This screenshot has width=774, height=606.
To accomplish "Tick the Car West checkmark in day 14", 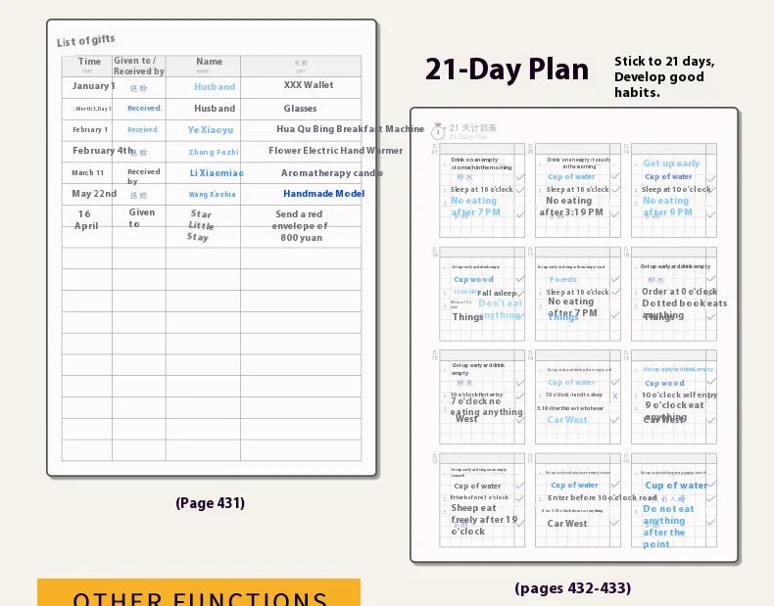I will pyautogui.click(x=615, y=420).
